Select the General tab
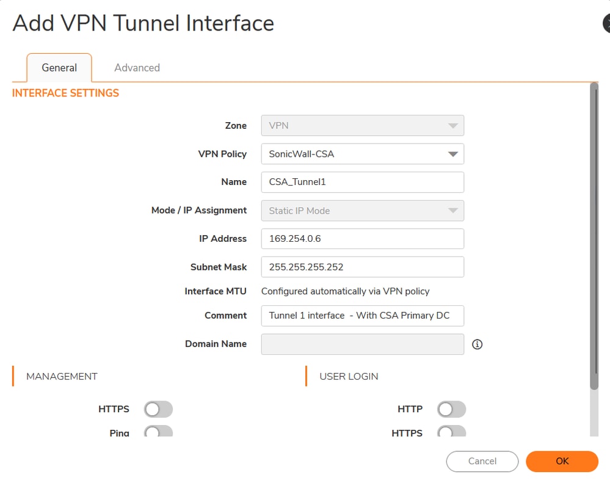Screen dimensions: 610x483 (x=59, y=68)
